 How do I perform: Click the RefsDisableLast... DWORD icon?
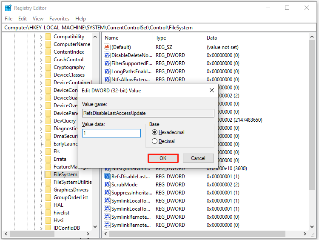[107, 176]
